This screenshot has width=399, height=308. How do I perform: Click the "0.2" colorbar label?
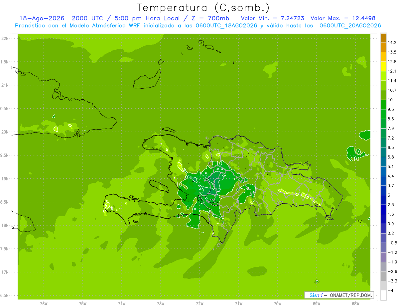point(391,233)
